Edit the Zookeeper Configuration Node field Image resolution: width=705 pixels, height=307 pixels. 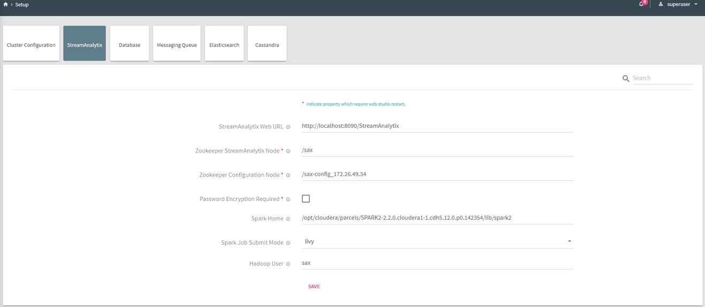pos(437,174)
